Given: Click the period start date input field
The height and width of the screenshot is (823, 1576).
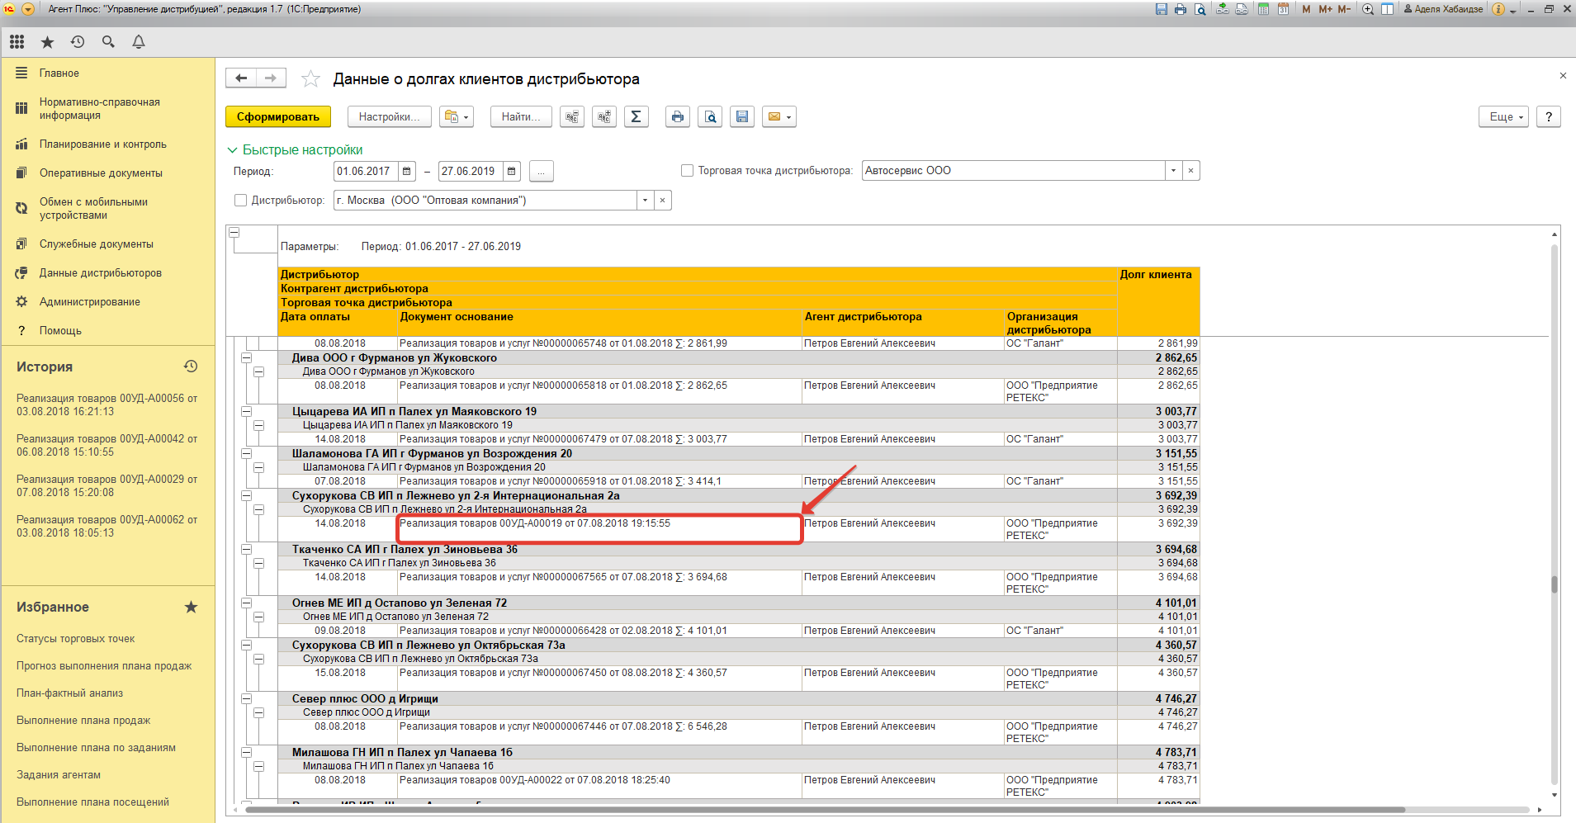Looking at the screenshot, I should [367, 171].
